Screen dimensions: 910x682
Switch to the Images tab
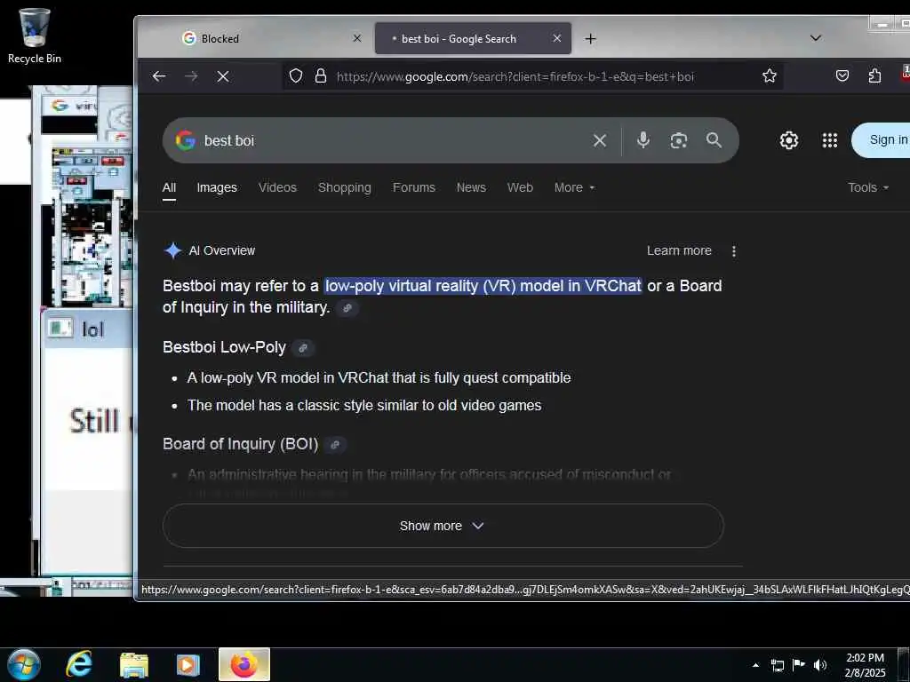tap(217, 187)
